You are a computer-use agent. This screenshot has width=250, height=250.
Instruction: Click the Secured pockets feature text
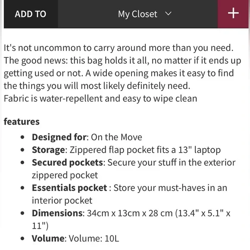134,169
